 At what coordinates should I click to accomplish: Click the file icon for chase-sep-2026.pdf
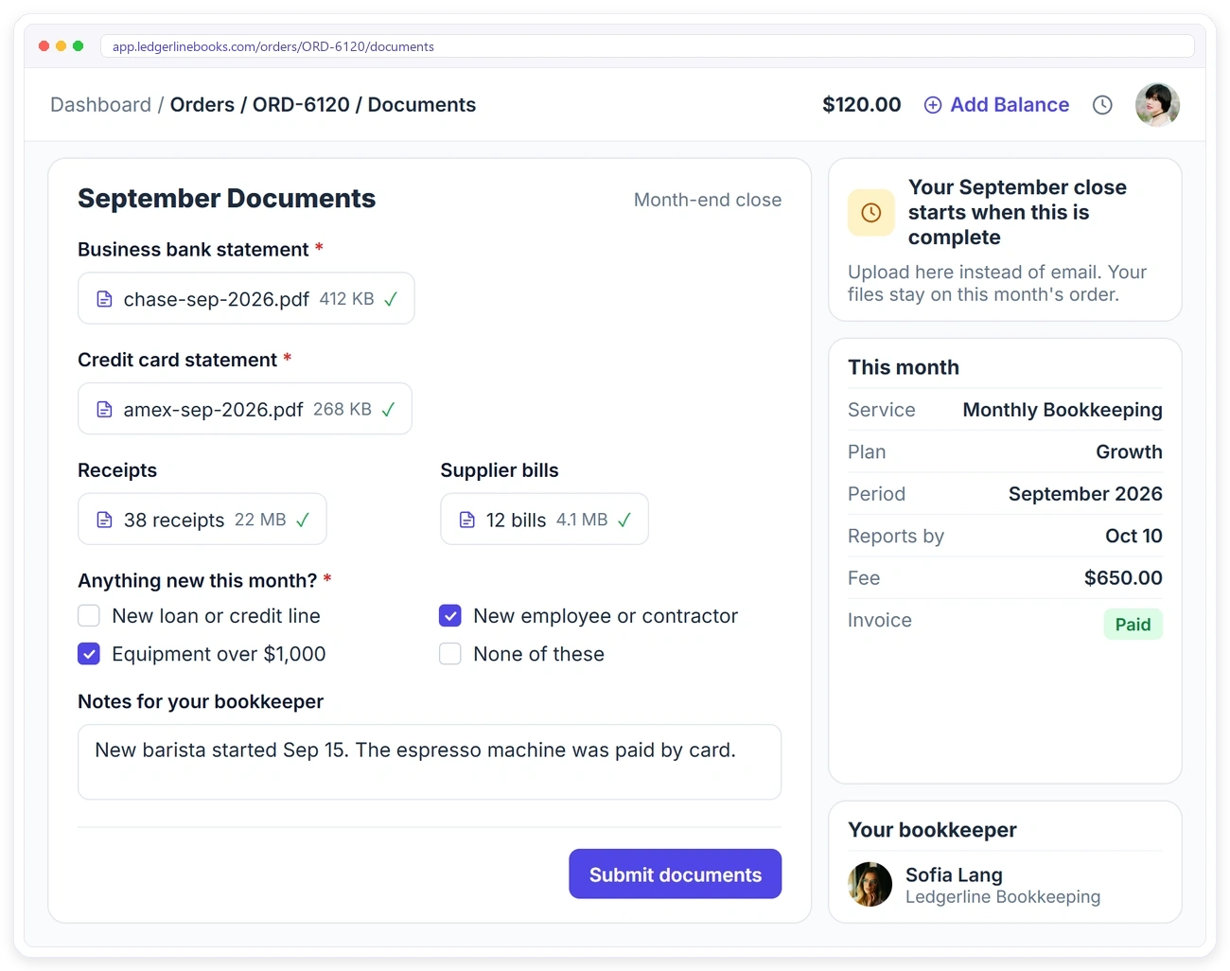click(105, 299)
